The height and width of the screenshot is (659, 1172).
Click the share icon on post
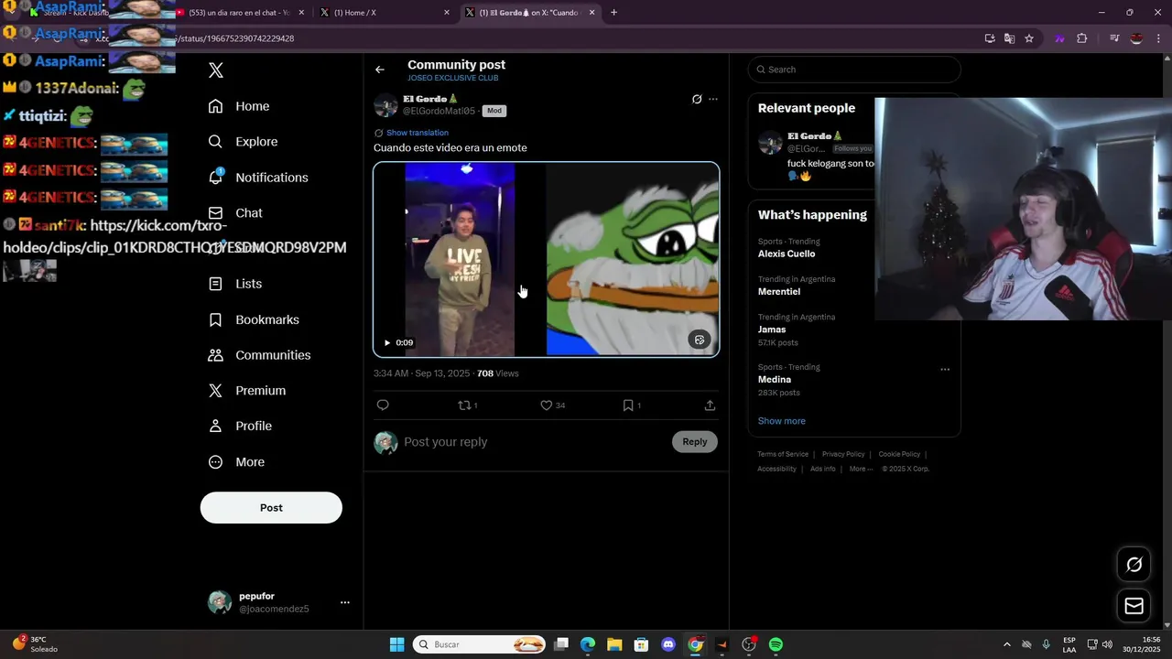click(710, 405)
